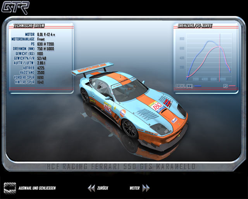The image size is (248, 199).
Task: Click the HCF Racing Ferrari 550 GTS Maranello title
Action: click(121, 167)
